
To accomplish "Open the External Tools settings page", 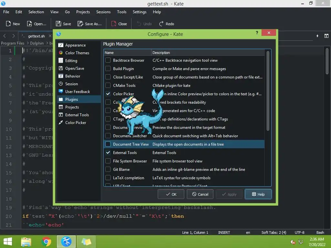I will point(79,115).
